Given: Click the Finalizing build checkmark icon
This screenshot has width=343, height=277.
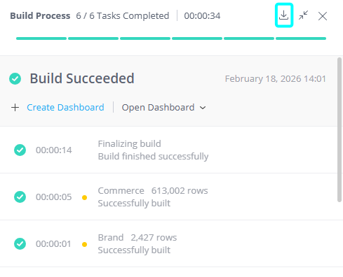Looking at the screenshot, I should 20,150.
